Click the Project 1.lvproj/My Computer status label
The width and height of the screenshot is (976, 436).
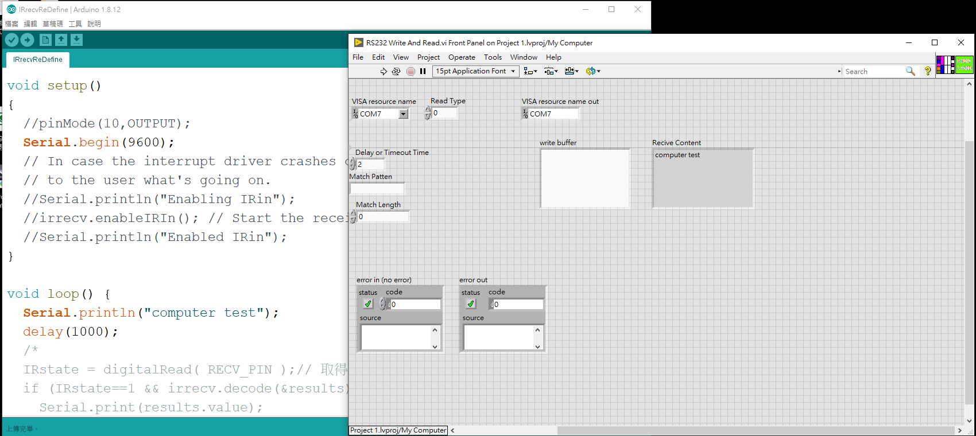coord(398,430)
